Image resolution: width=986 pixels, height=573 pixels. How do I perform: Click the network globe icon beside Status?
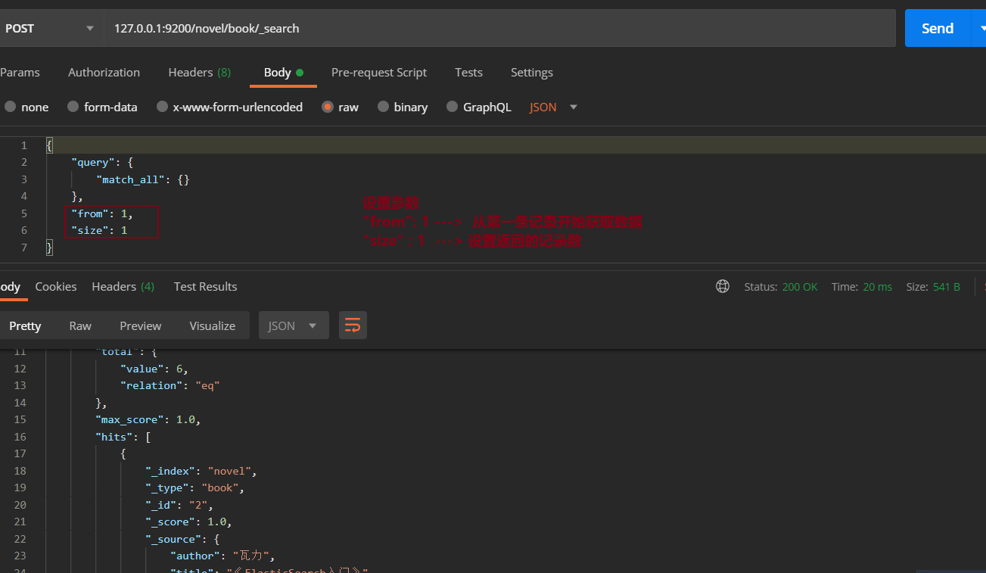[723, 286]
